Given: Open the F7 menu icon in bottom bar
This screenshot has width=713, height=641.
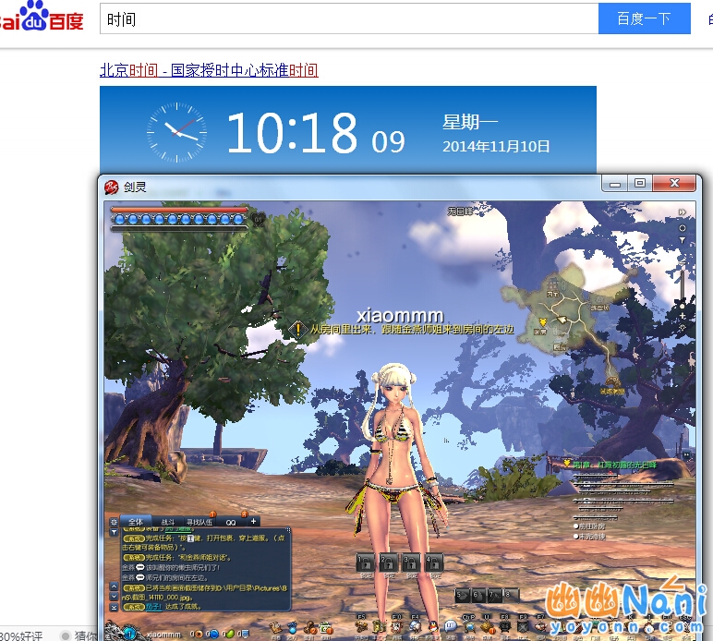Looking at the screenshot, I should [x=540, y=627].
